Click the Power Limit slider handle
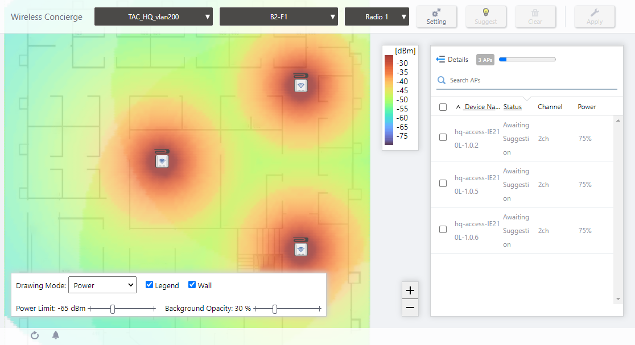 click(113, 309)
